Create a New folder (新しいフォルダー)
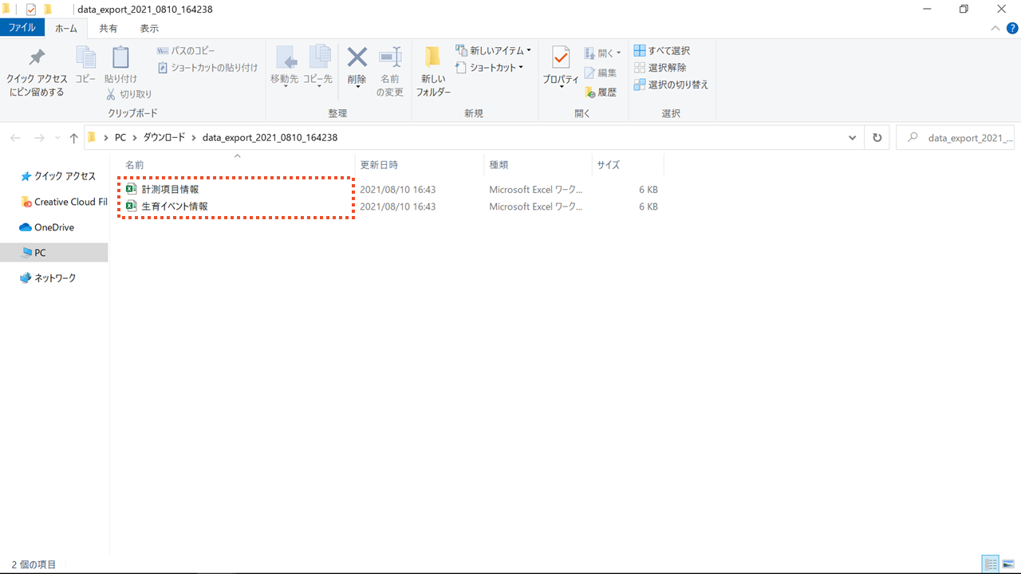 (x=433, y=72)
